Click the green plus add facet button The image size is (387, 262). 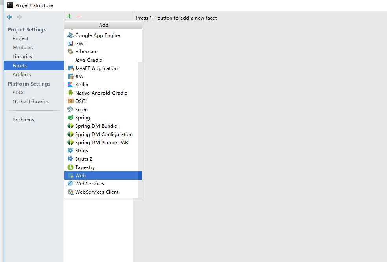69,16
